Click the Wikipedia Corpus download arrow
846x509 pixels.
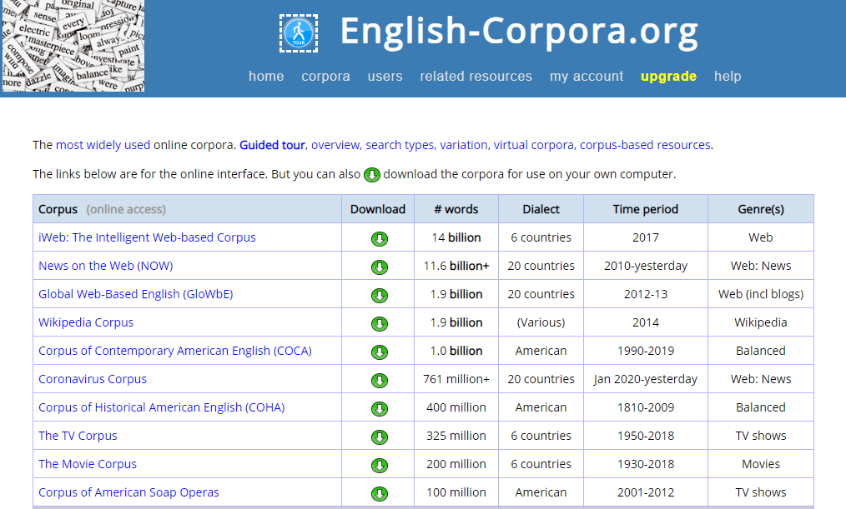[x=380, y=324]
